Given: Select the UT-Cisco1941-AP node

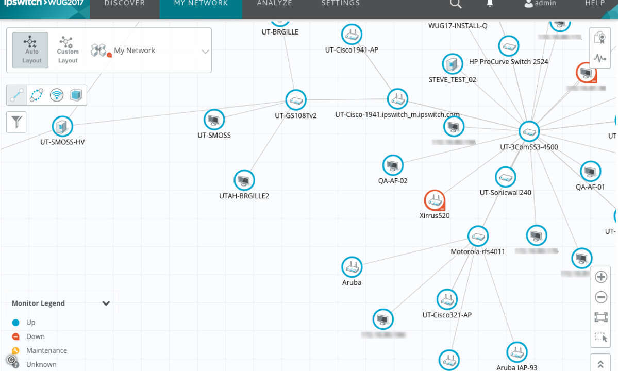Looking at the screenshot, I should 352,35.
